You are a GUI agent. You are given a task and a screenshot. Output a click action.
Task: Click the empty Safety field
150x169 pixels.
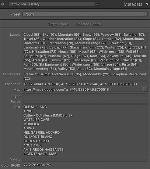click(x=85, y=159)
